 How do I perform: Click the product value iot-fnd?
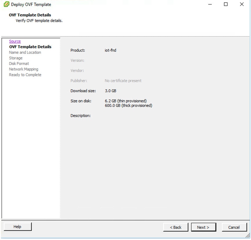110,50
